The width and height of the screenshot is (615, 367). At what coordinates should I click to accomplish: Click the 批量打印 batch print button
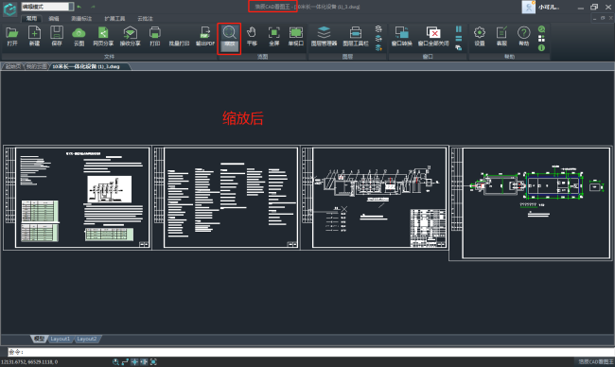pyautogui.click(x=179, y=44)
